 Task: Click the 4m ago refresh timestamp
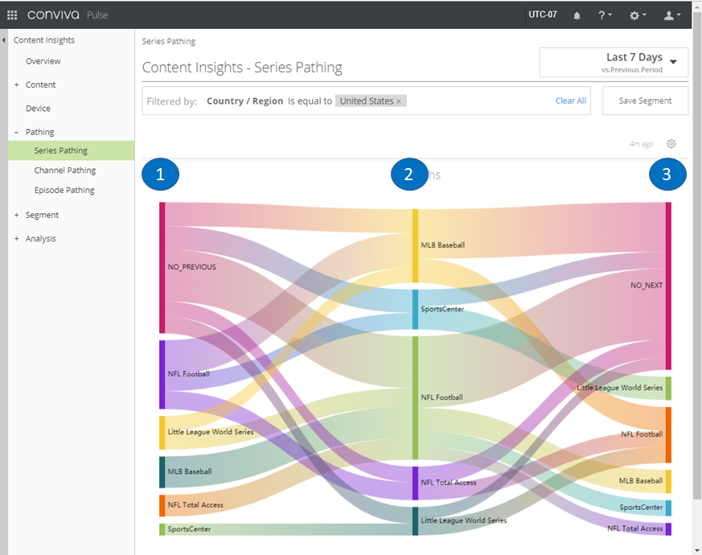[641, 144]
